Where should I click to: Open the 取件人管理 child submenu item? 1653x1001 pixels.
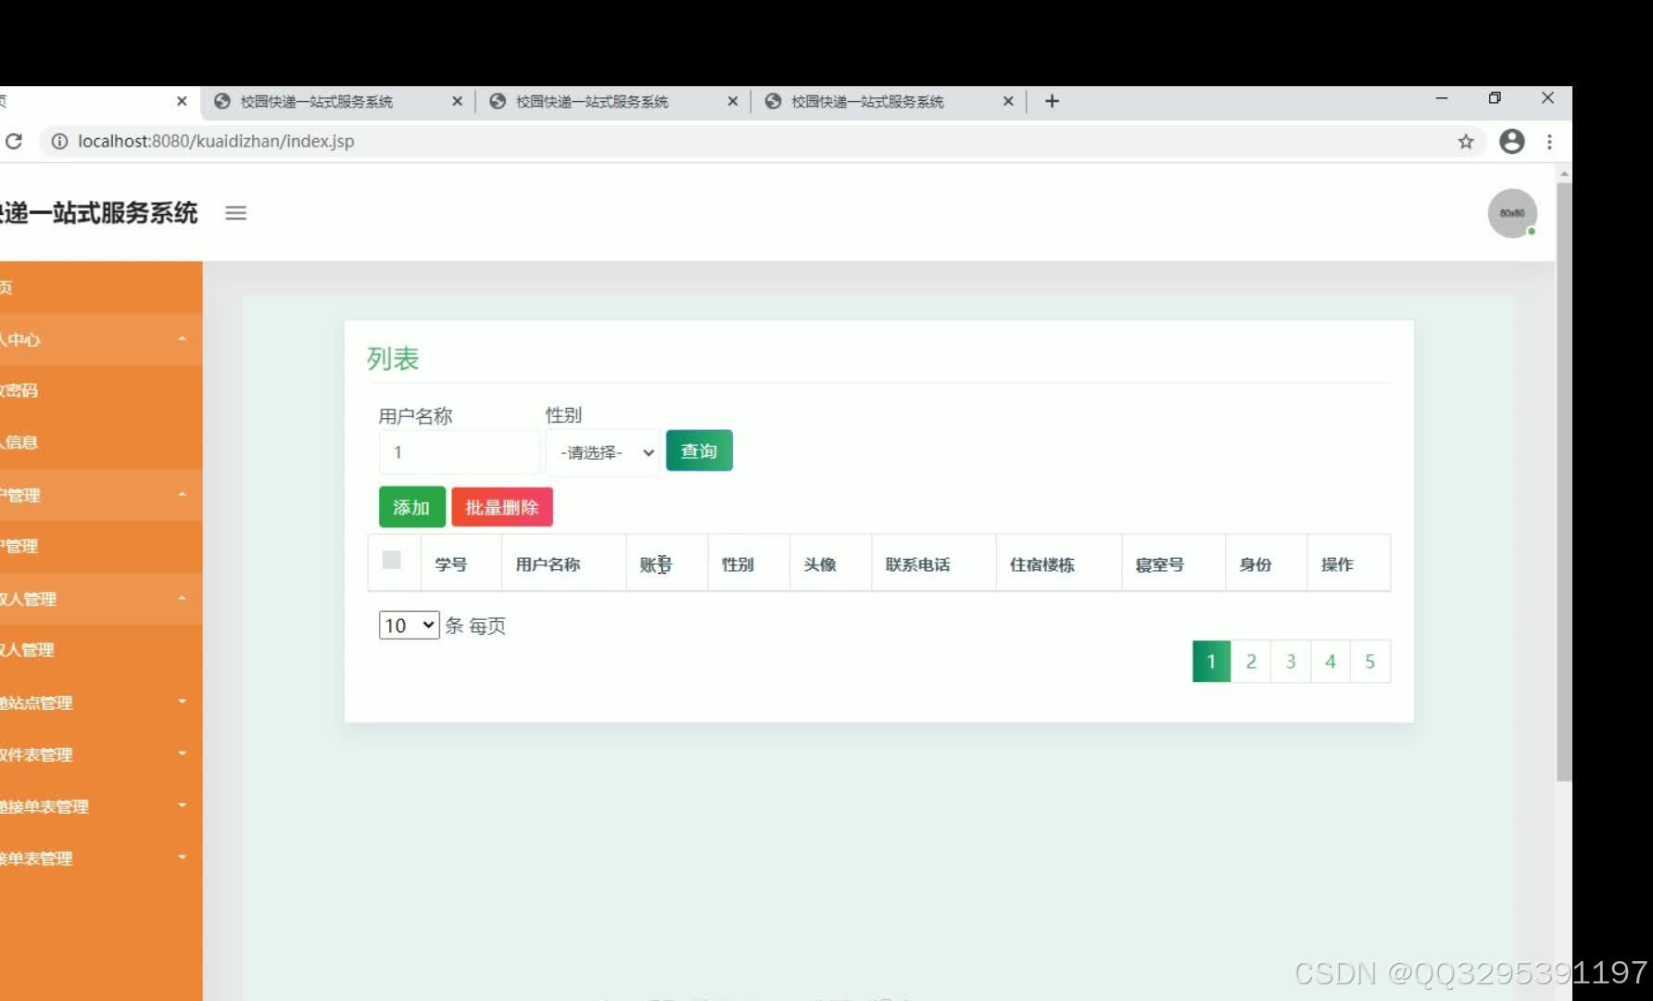[101, 650]
